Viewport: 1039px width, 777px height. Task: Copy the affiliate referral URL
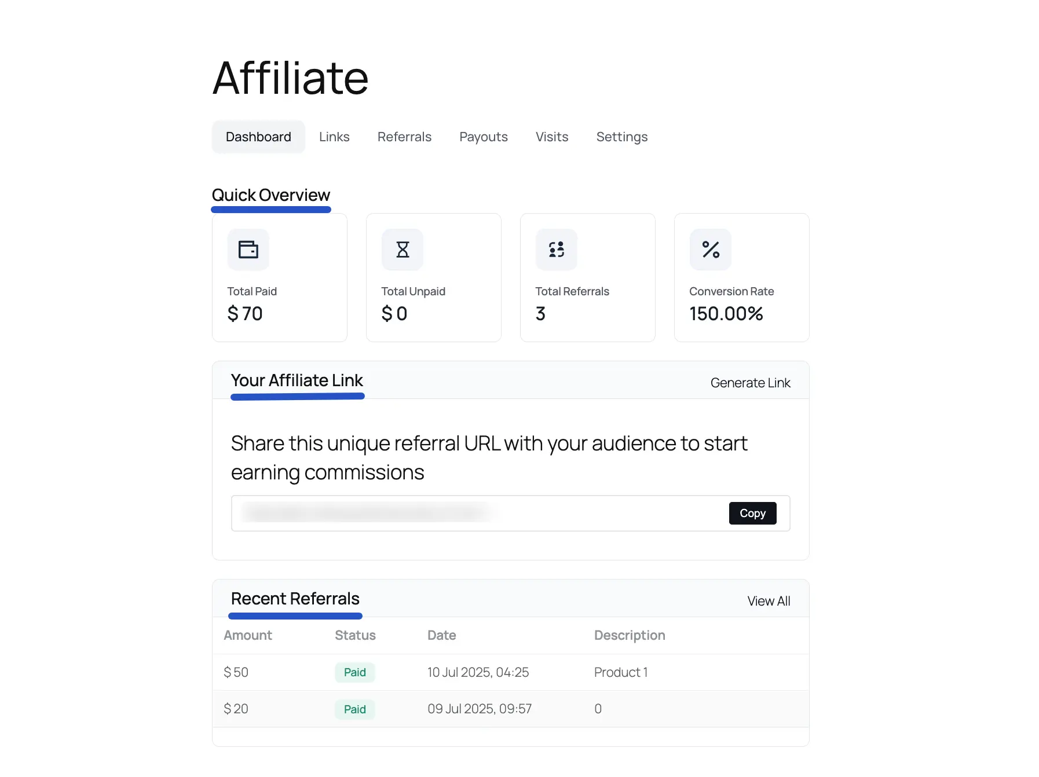[752, 513]
